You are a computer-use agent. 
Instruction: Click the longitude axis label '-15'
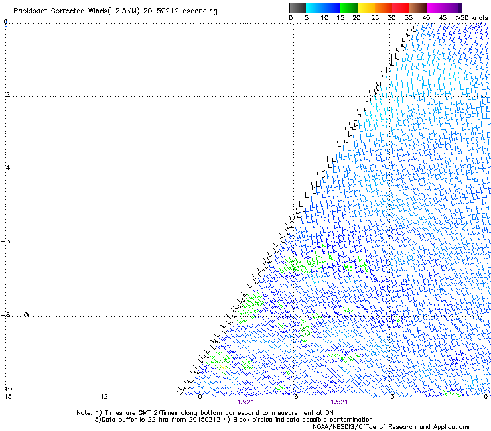tap(6, 397)
